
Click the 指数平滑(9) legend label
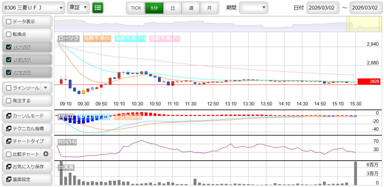(x=97, y=38)
